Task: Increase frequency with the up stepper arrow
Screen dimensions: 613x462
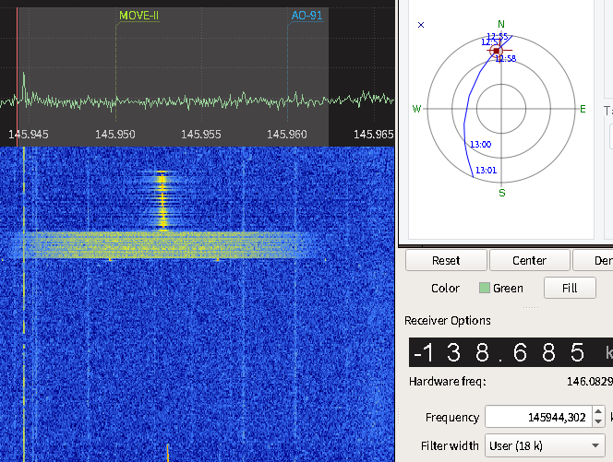Action: pyautogui.click(x=598, y=412)
